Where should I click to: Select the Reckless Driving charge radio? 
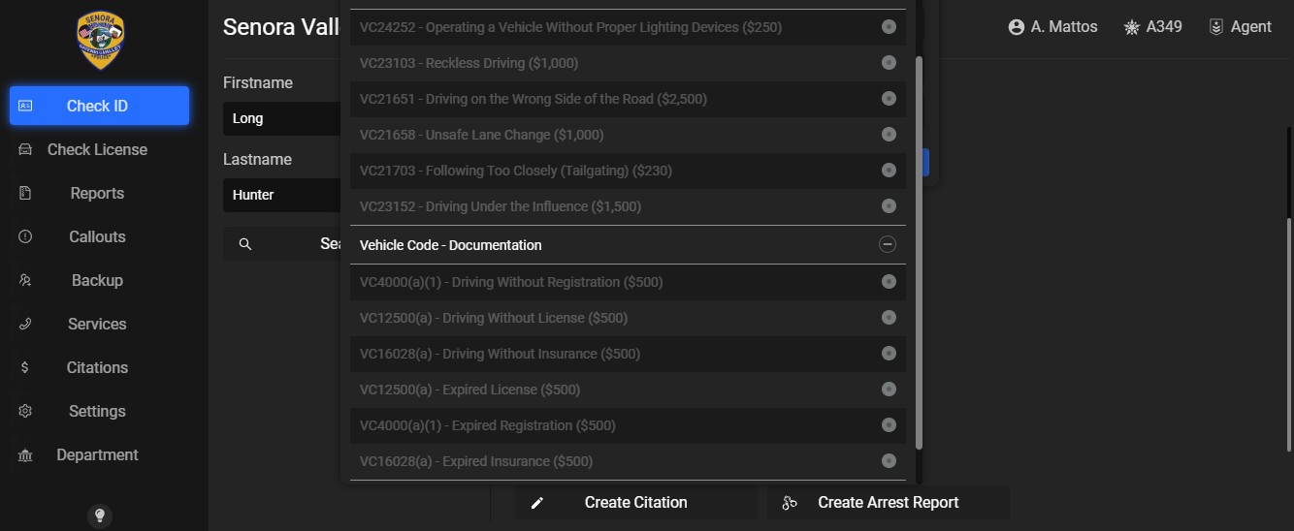point(889,63)
